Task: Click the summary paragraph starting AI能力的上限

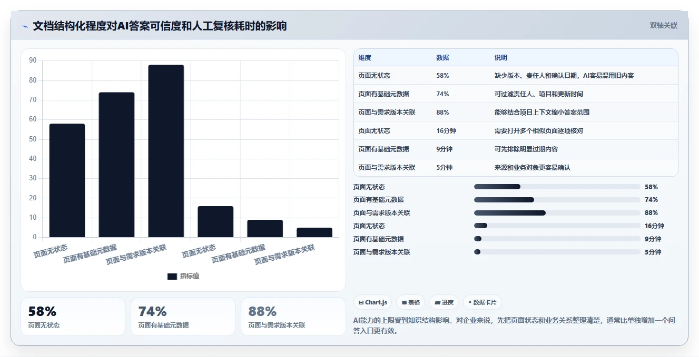Action: pyautogui.click(x=514, y=325)
